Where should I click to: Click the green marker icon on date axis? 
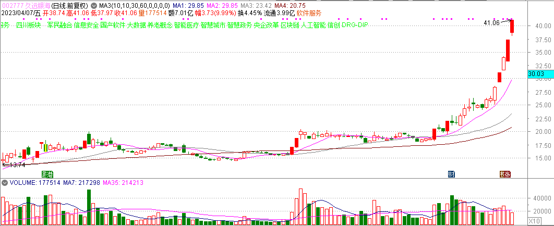click(x=47, y=174)
